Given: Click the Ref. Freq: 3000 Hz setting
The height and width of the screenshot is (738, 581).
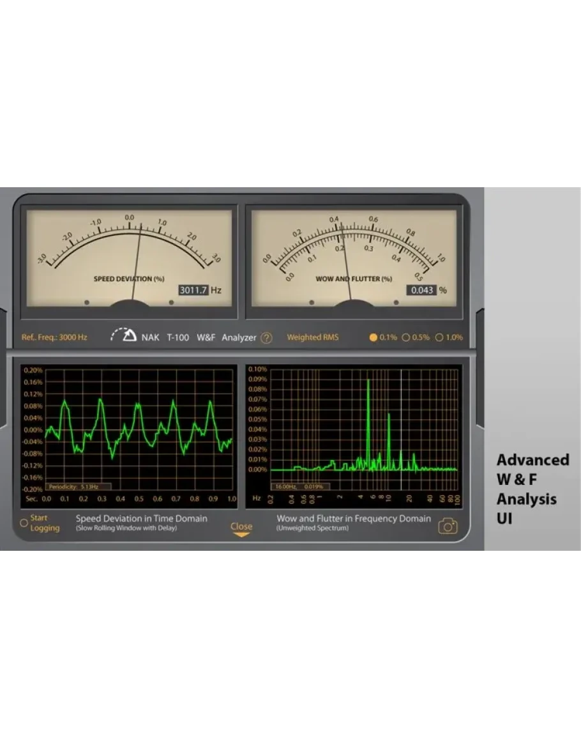Looking at the screenshot, I should point(54,337).
